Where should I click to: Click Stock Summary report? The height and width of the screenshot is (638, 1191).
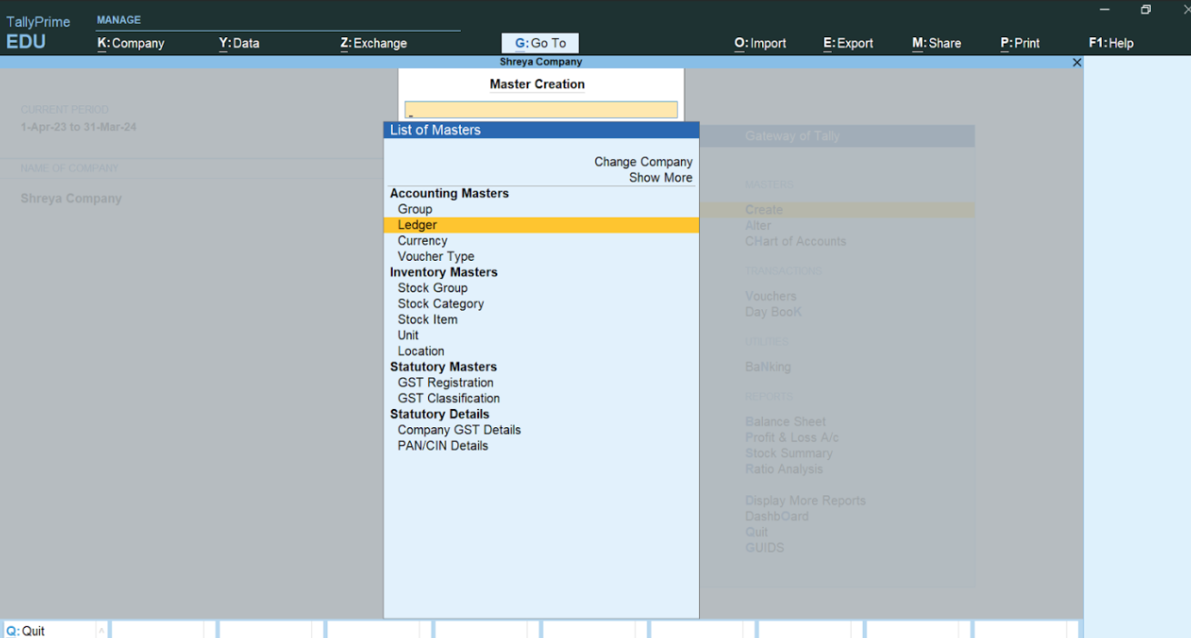coord(788,453)
